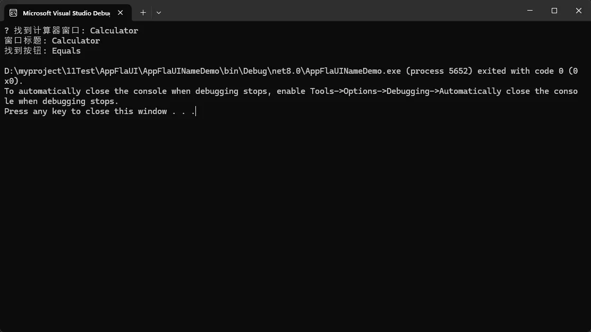Click 'Press any key to close this window'
591x332 pixels.
coord(85,111)
